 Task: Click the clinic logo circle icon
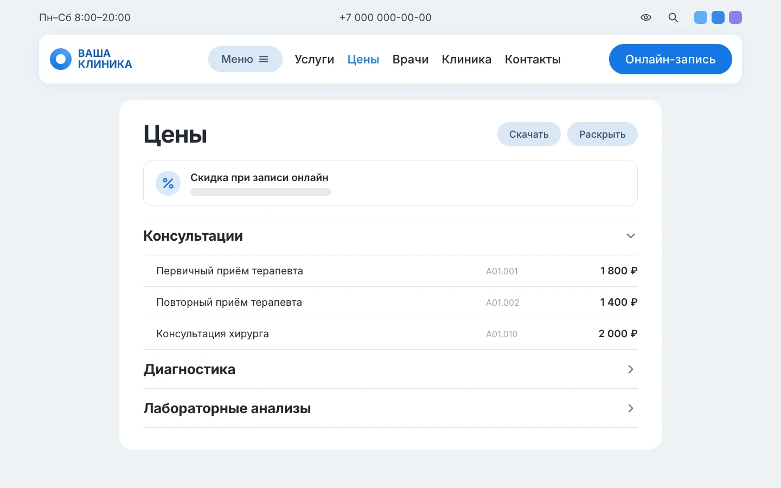coord(61,59)
